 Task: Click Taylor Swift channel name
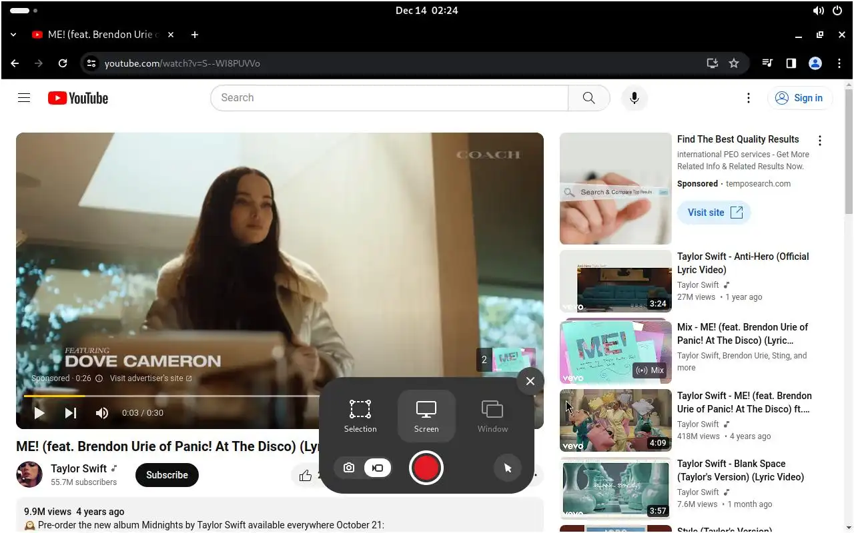point(79,468)
